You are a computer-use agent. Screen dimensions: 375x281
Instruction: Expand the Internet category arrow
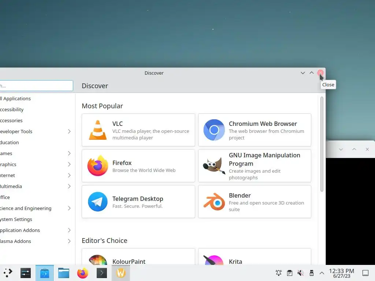[x=69, y=175]
